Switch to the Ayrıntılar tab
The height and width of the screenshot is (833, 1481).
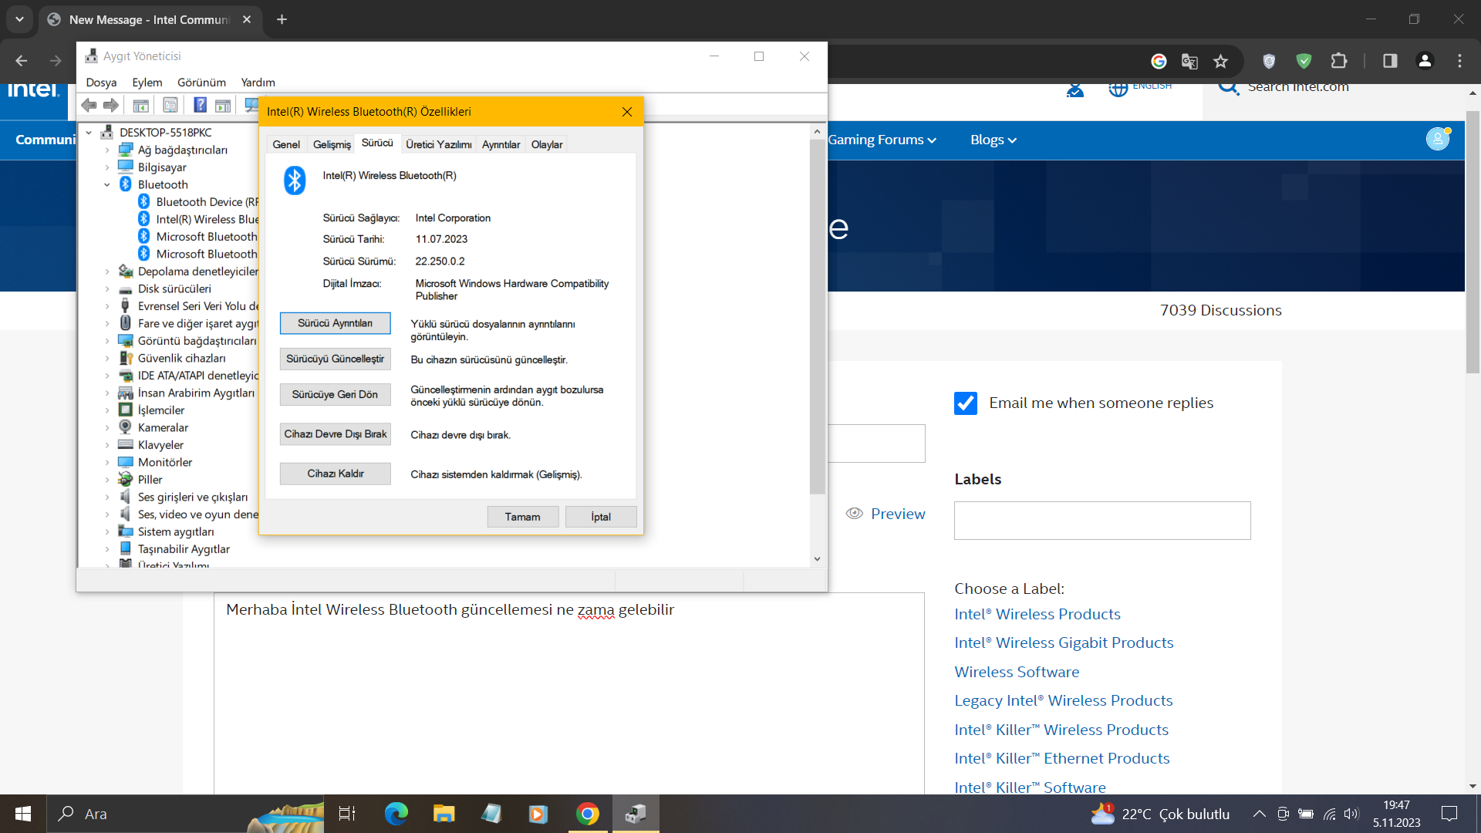tap(501, 144)
